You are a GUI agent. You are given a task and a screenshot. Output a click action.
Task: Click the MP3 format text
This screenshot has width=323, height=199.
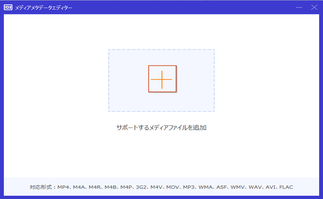click(189, 187)
